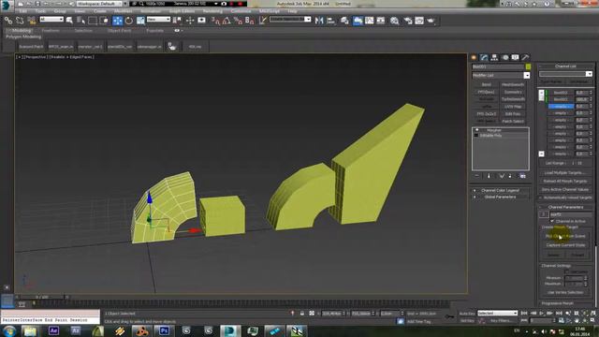The height and width of the screenshot is (337, 599).
Task: Click the object color swatch beside name
Action: (528, 66)
